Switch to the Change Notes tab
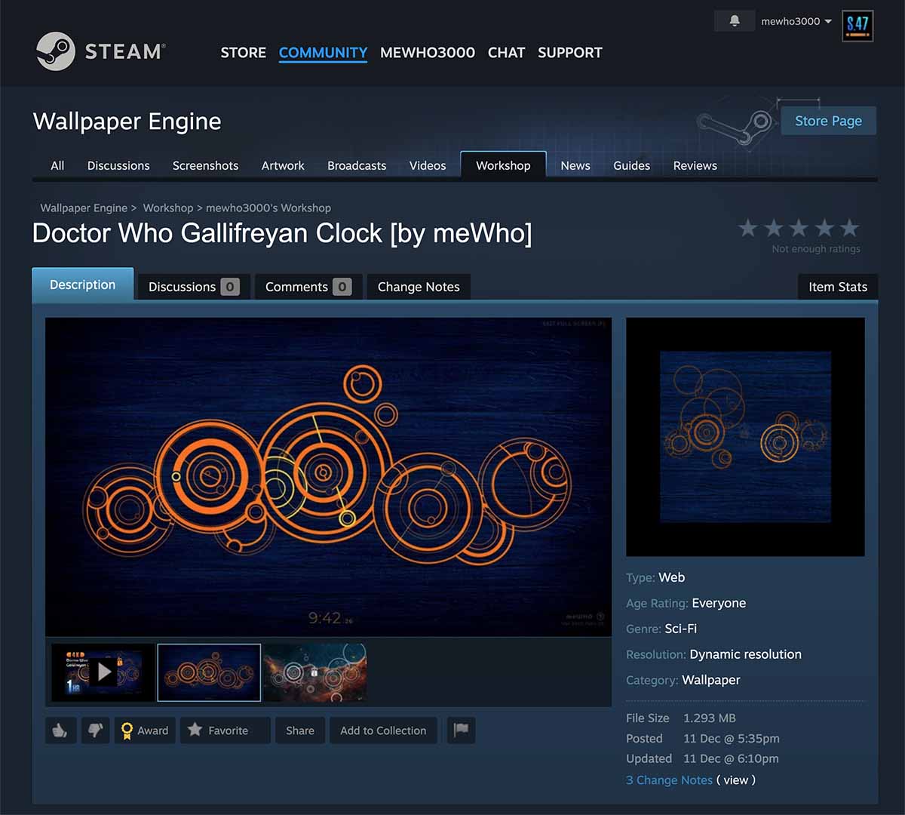 (419, 287)
